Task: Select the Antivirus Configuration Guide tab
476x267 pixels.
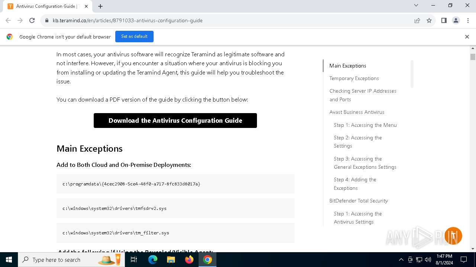Action: click(x=48, y=6)
